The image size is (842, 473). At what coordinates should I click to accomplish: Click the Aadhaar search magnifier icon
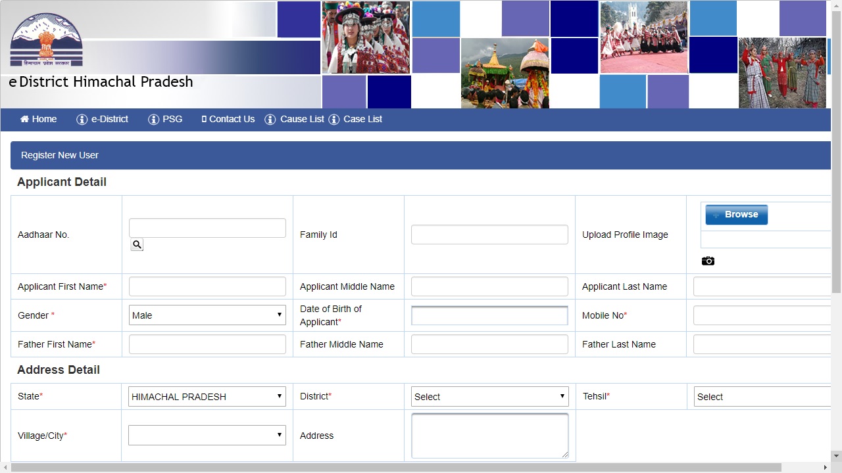click(x=136, y=244)
